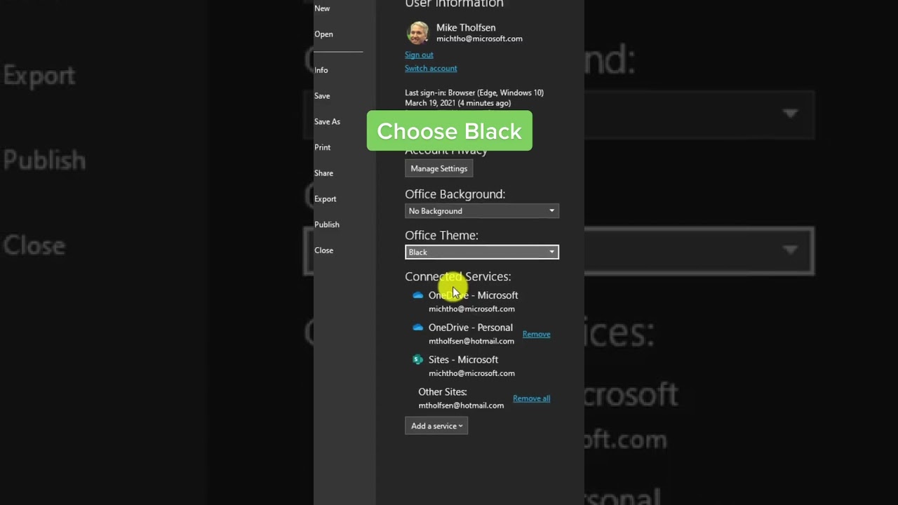The height and width of the screenshot is (505, 898).
Task: Click the OneDrive - Microsoft service label
Action: [473, 295]
